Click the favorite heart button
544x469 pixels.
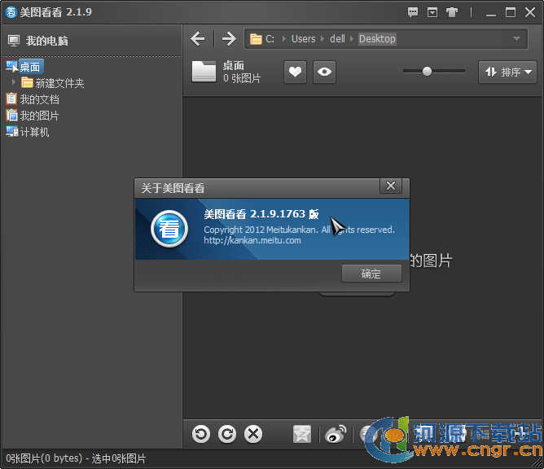(295, 72)
